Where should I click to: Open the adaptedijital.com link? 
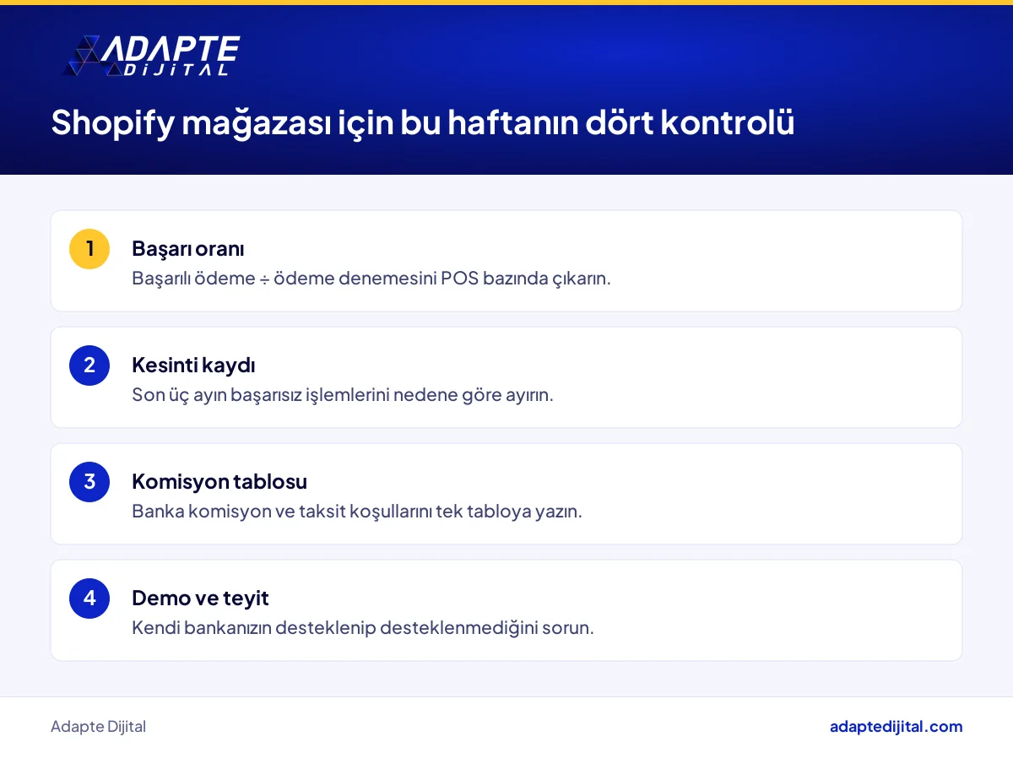pyautogui.click(x=896, y=727)
